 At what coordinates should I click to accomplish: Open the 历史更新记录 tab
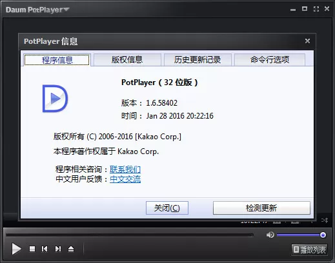(198, 59)
